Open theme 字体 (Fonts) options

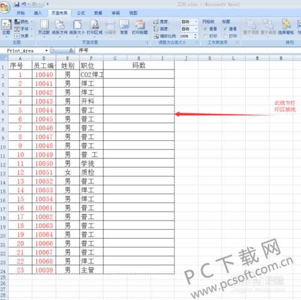23,29
